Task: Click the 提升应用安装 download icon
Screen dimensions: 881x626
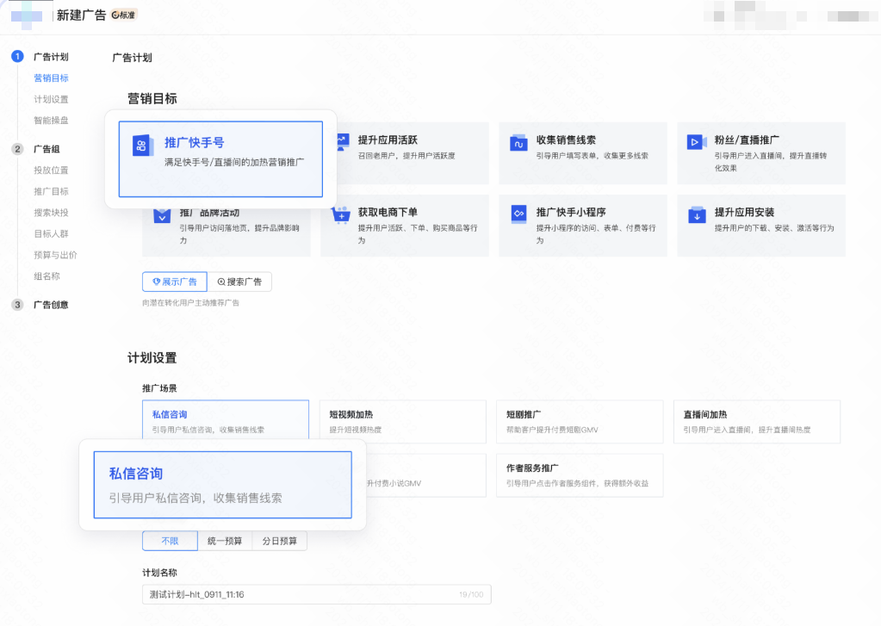Action: [x=696, y=215]
